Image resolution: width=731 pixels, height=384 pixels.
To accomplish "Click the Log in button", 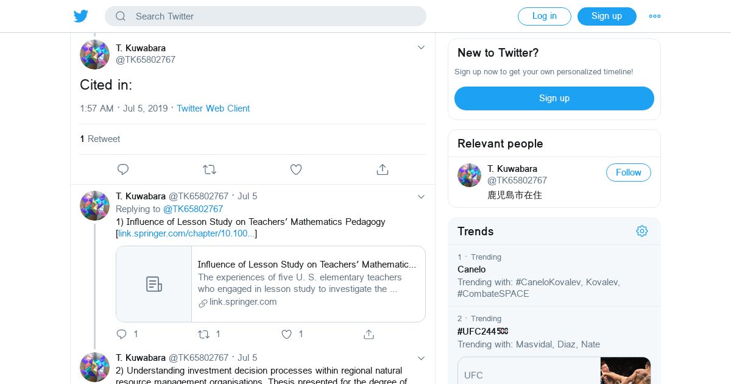I will (x=544, y=16).
